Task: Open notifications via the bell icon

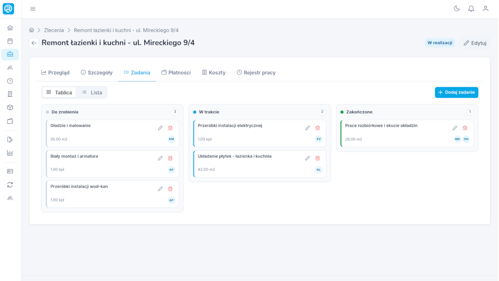Action: coord(471,8)
